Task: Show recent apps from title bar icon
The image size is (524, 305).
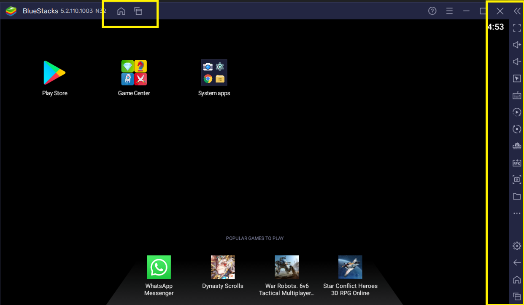Action: click(x=138, y=11)
